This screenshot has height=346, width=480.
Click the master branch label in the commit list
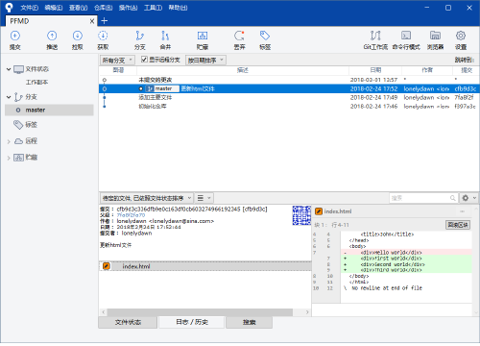(163, 88)
